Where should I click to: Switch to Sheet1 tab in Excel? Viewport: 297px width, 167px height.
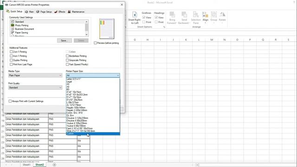[x=26, y=165]
